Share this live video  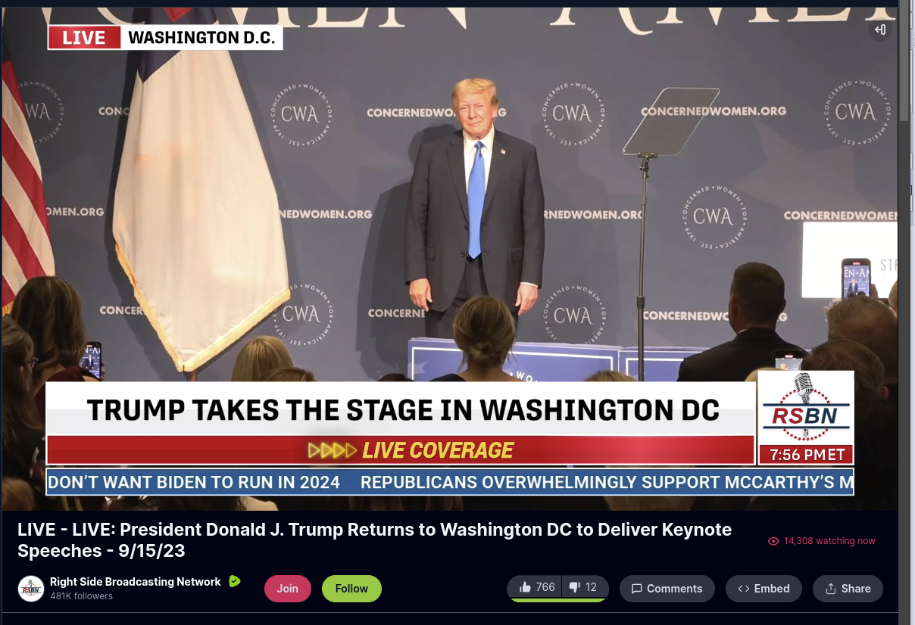click(x=848, y=589)
